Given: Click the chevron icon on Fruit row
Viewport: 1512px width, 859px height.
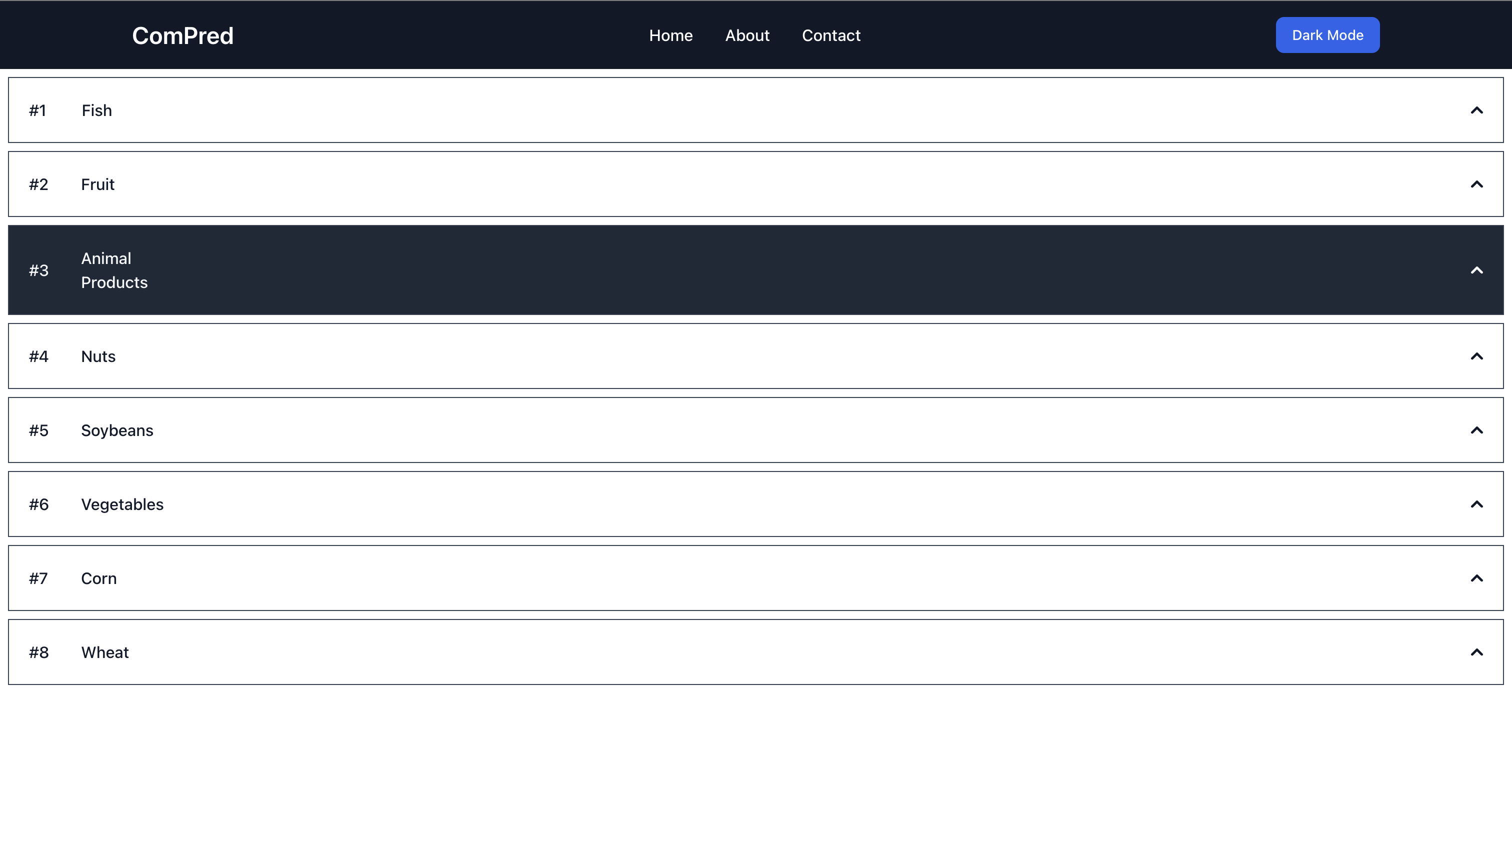Looking at the screenshot, I should [1476, 184].
